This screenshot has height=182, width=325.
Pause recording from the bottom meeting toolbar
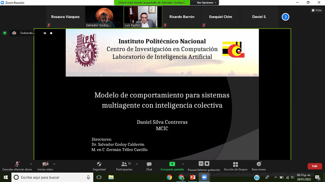(201, 164)
